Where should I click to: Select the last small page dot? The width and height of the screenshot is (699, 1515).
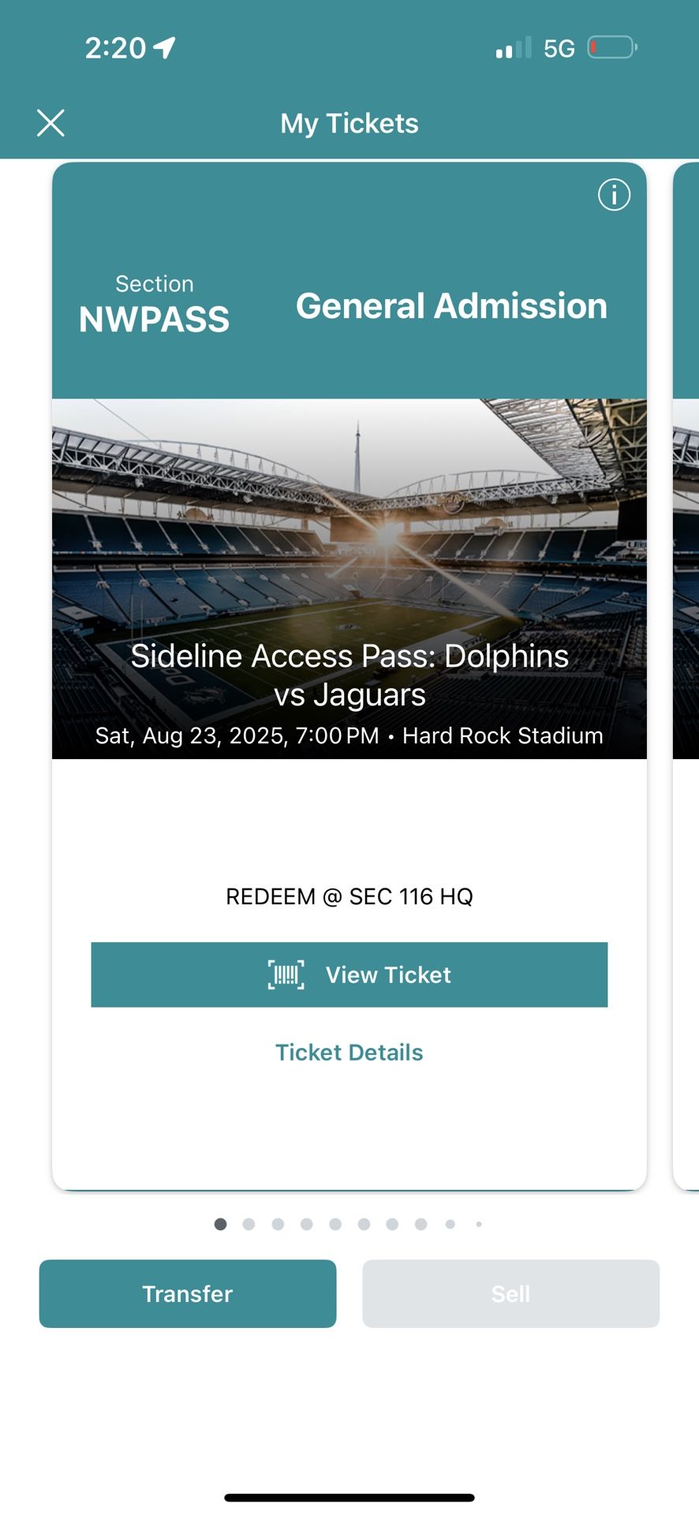[479, 1224]
